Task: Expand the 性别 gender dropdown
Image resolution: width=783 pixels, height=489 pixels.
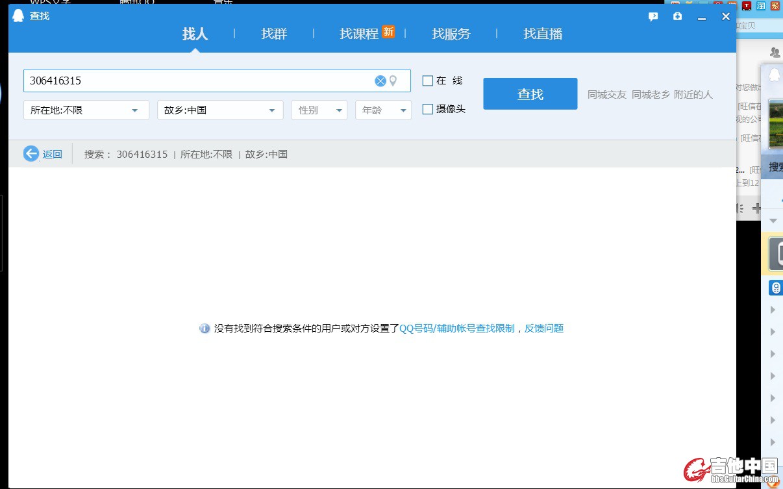Action: click(x=319, y=110)
